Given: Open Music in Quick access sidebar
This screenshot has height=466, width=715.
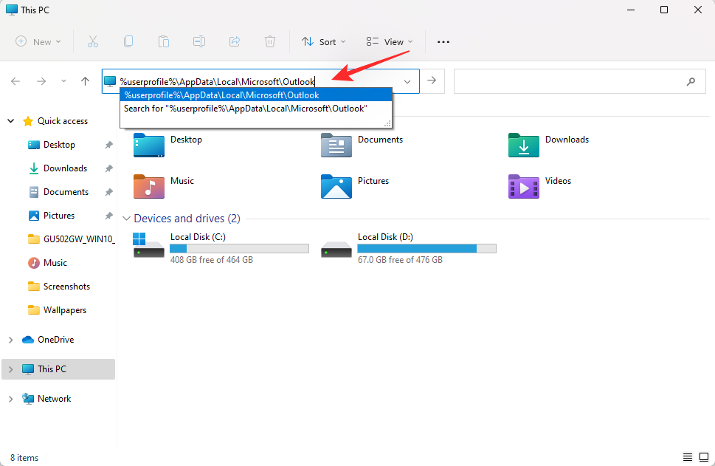Looking at the screenshot, I should [x=55, y=263].
